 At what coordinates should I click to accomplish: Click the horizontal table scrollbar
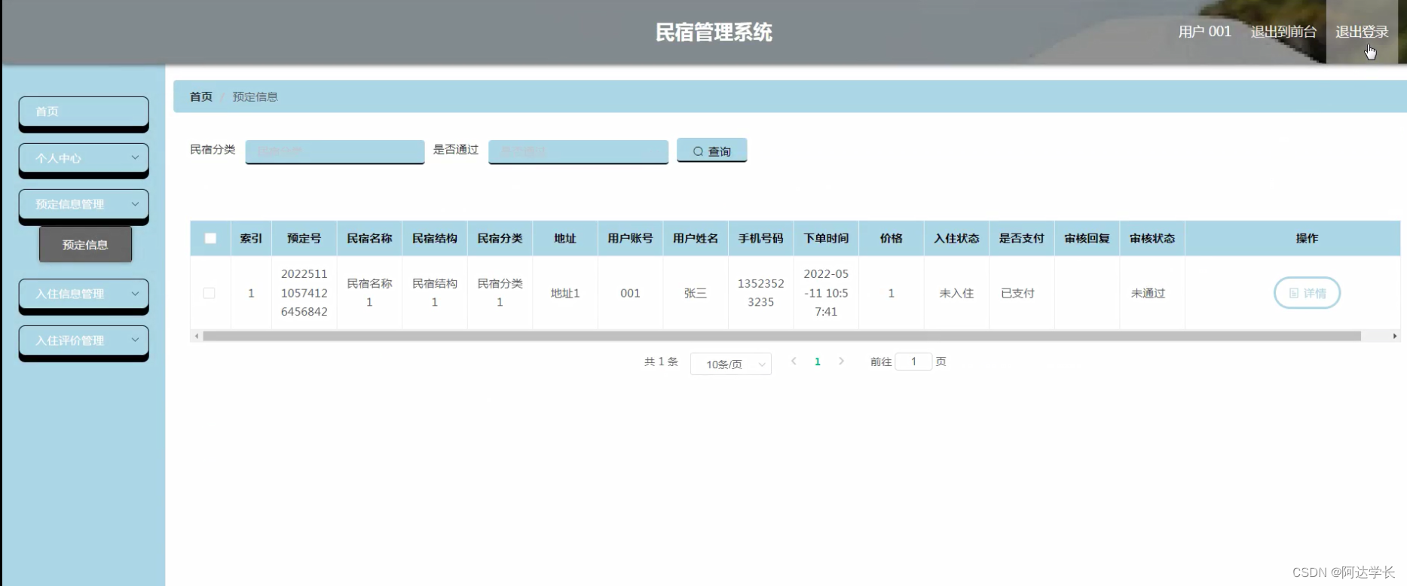tap(781, 336)
